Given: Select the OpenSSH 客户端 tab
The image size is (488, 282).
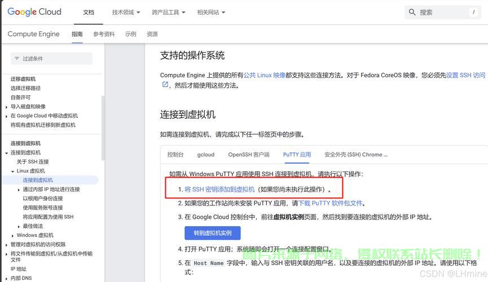Looking at the screenshot, I should tap(249, 155).
